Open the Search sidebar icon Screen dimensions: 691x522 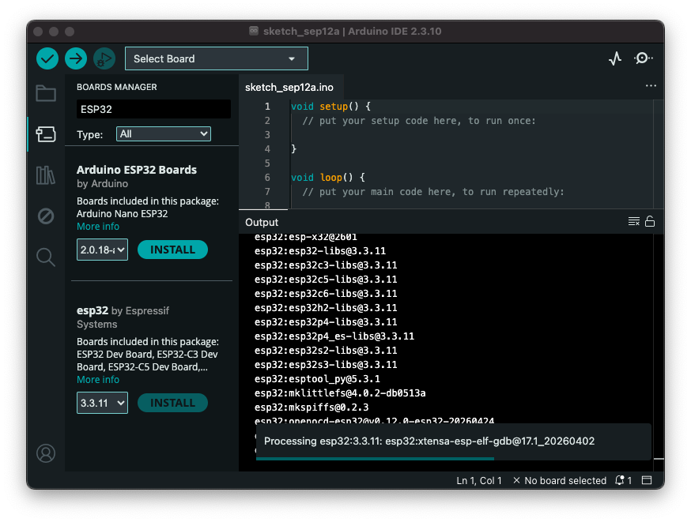[x=46, y=257]
